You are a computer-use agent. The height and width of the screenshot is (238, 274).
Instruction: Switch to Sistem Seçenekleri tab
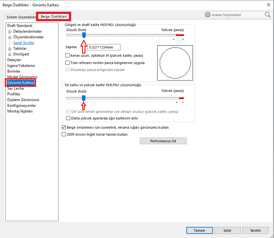pos(21,17)
